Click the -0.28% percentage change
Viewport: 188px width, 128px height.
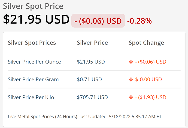(140, 21)
